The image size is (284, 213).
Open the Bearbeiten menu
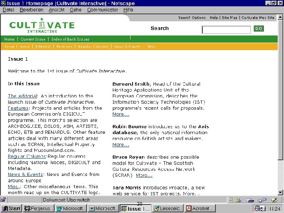[32, 10]
